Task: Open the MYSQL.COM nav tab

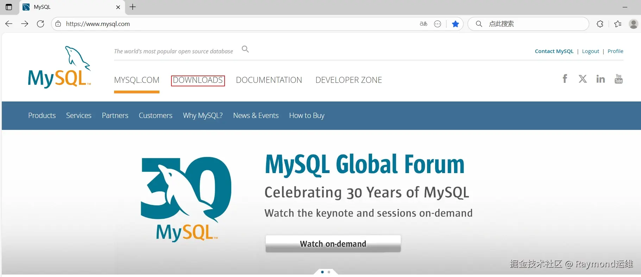Action: coord(137,80)
